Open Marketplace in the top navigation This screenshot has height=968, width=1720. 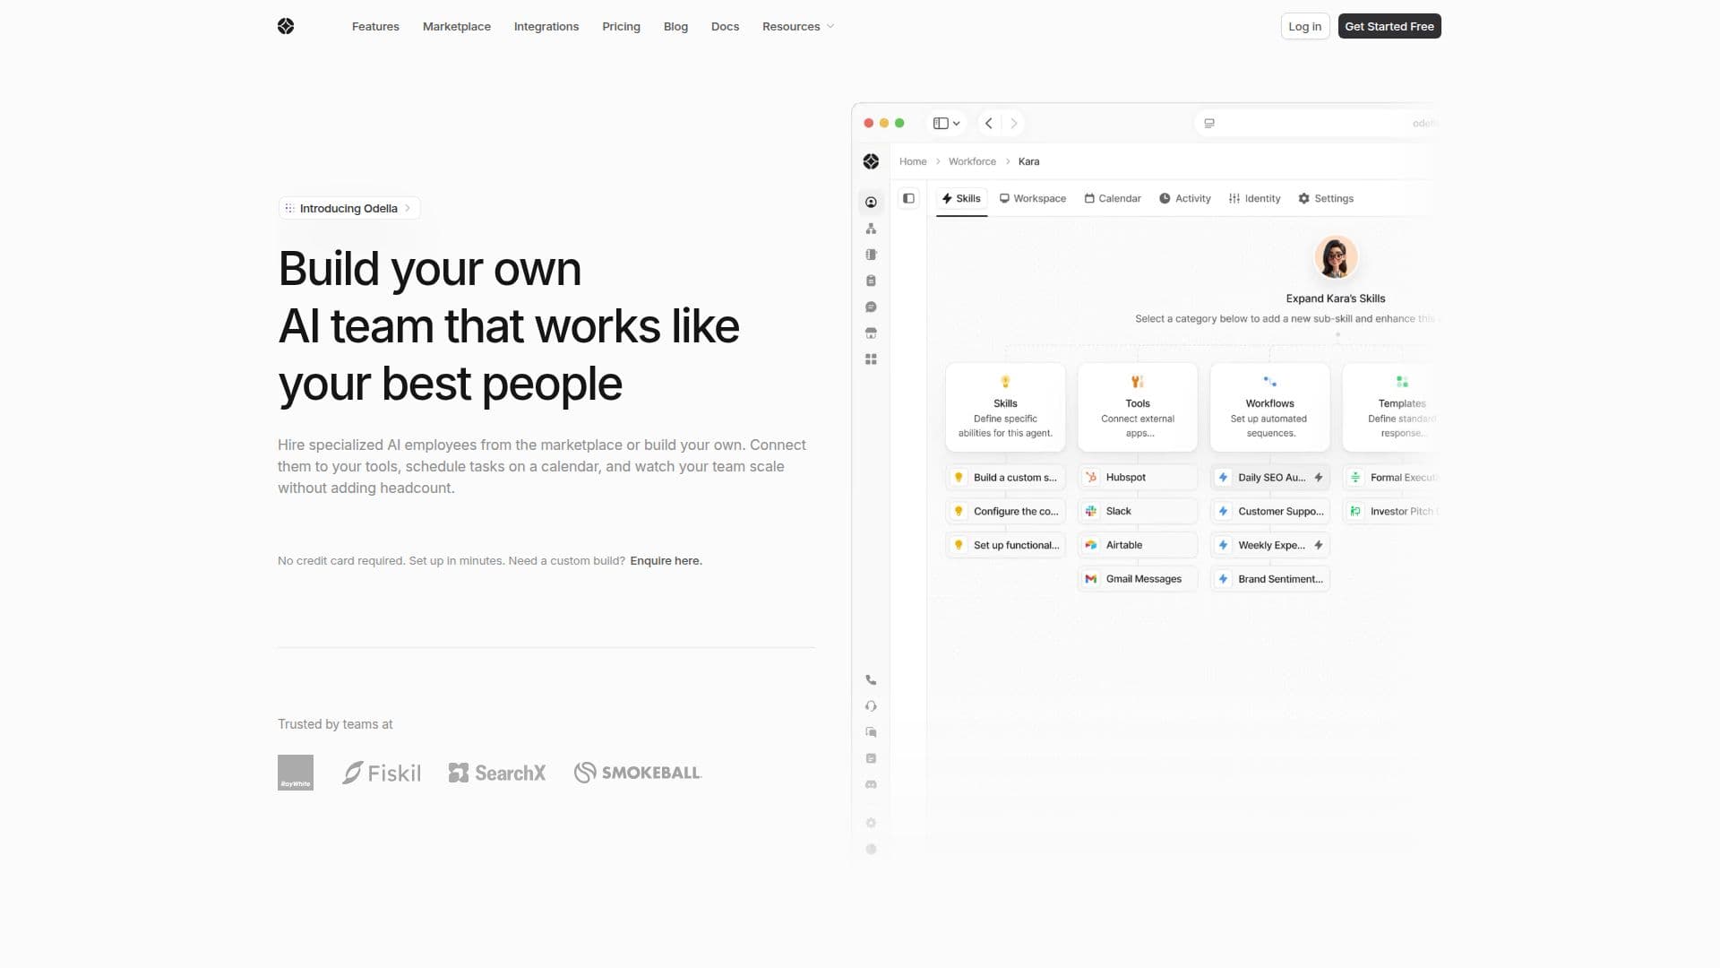point(457,26)
